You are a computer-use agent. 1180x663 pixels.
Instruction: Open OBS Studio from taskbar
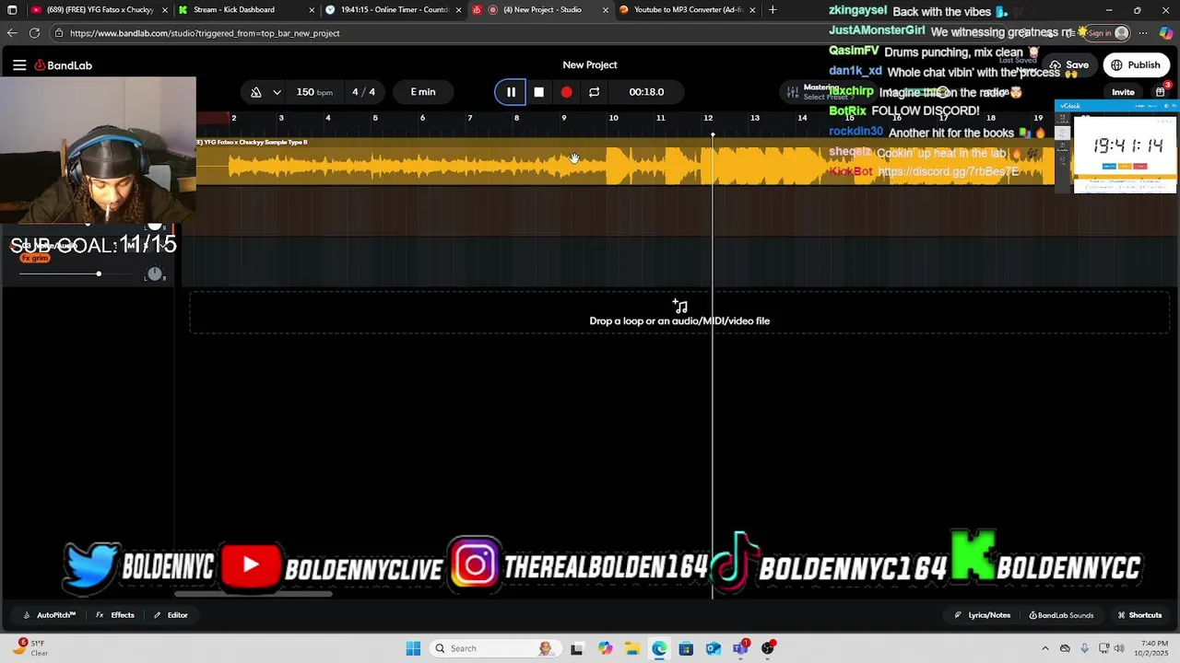768,648
